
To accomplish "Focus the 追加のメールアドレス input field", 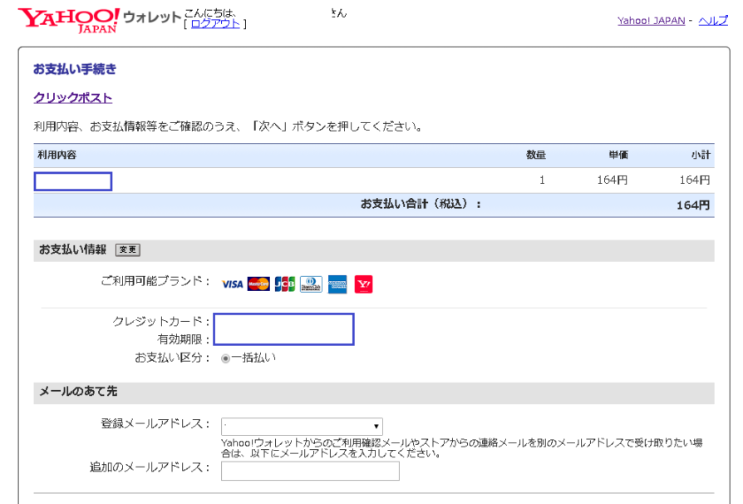I will (310, 471).
